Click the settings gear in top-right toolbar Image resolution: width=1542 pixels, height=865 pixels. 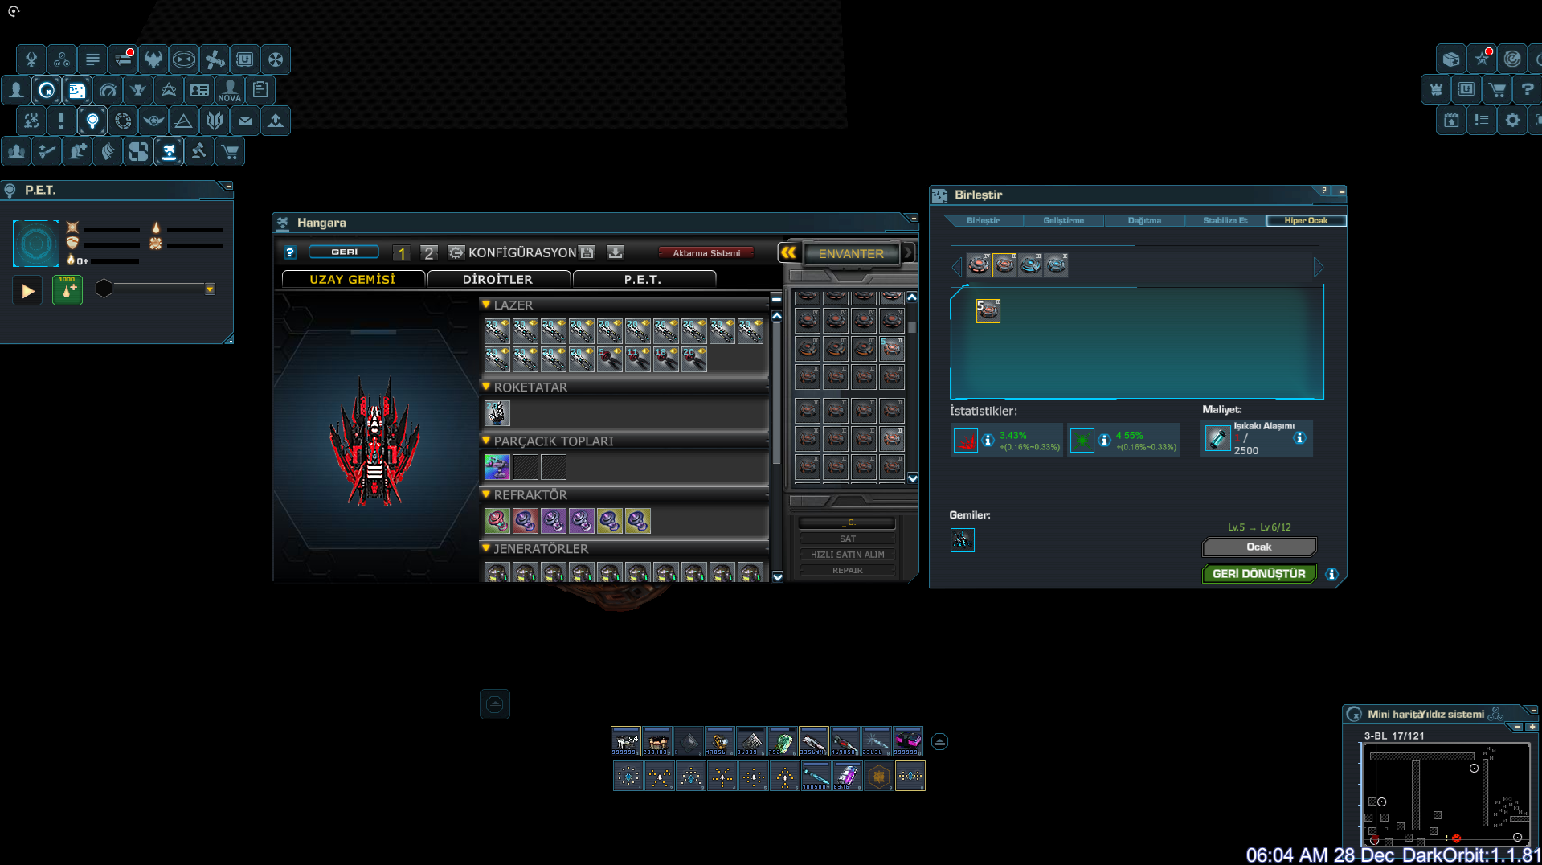(x=1512, y=121)
